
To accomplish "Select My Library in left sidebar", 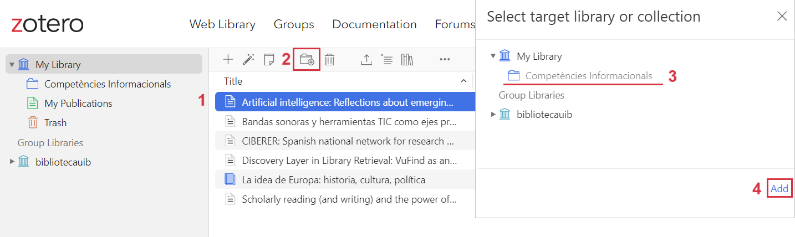I will pyautogui.click(x=104, y=64).
